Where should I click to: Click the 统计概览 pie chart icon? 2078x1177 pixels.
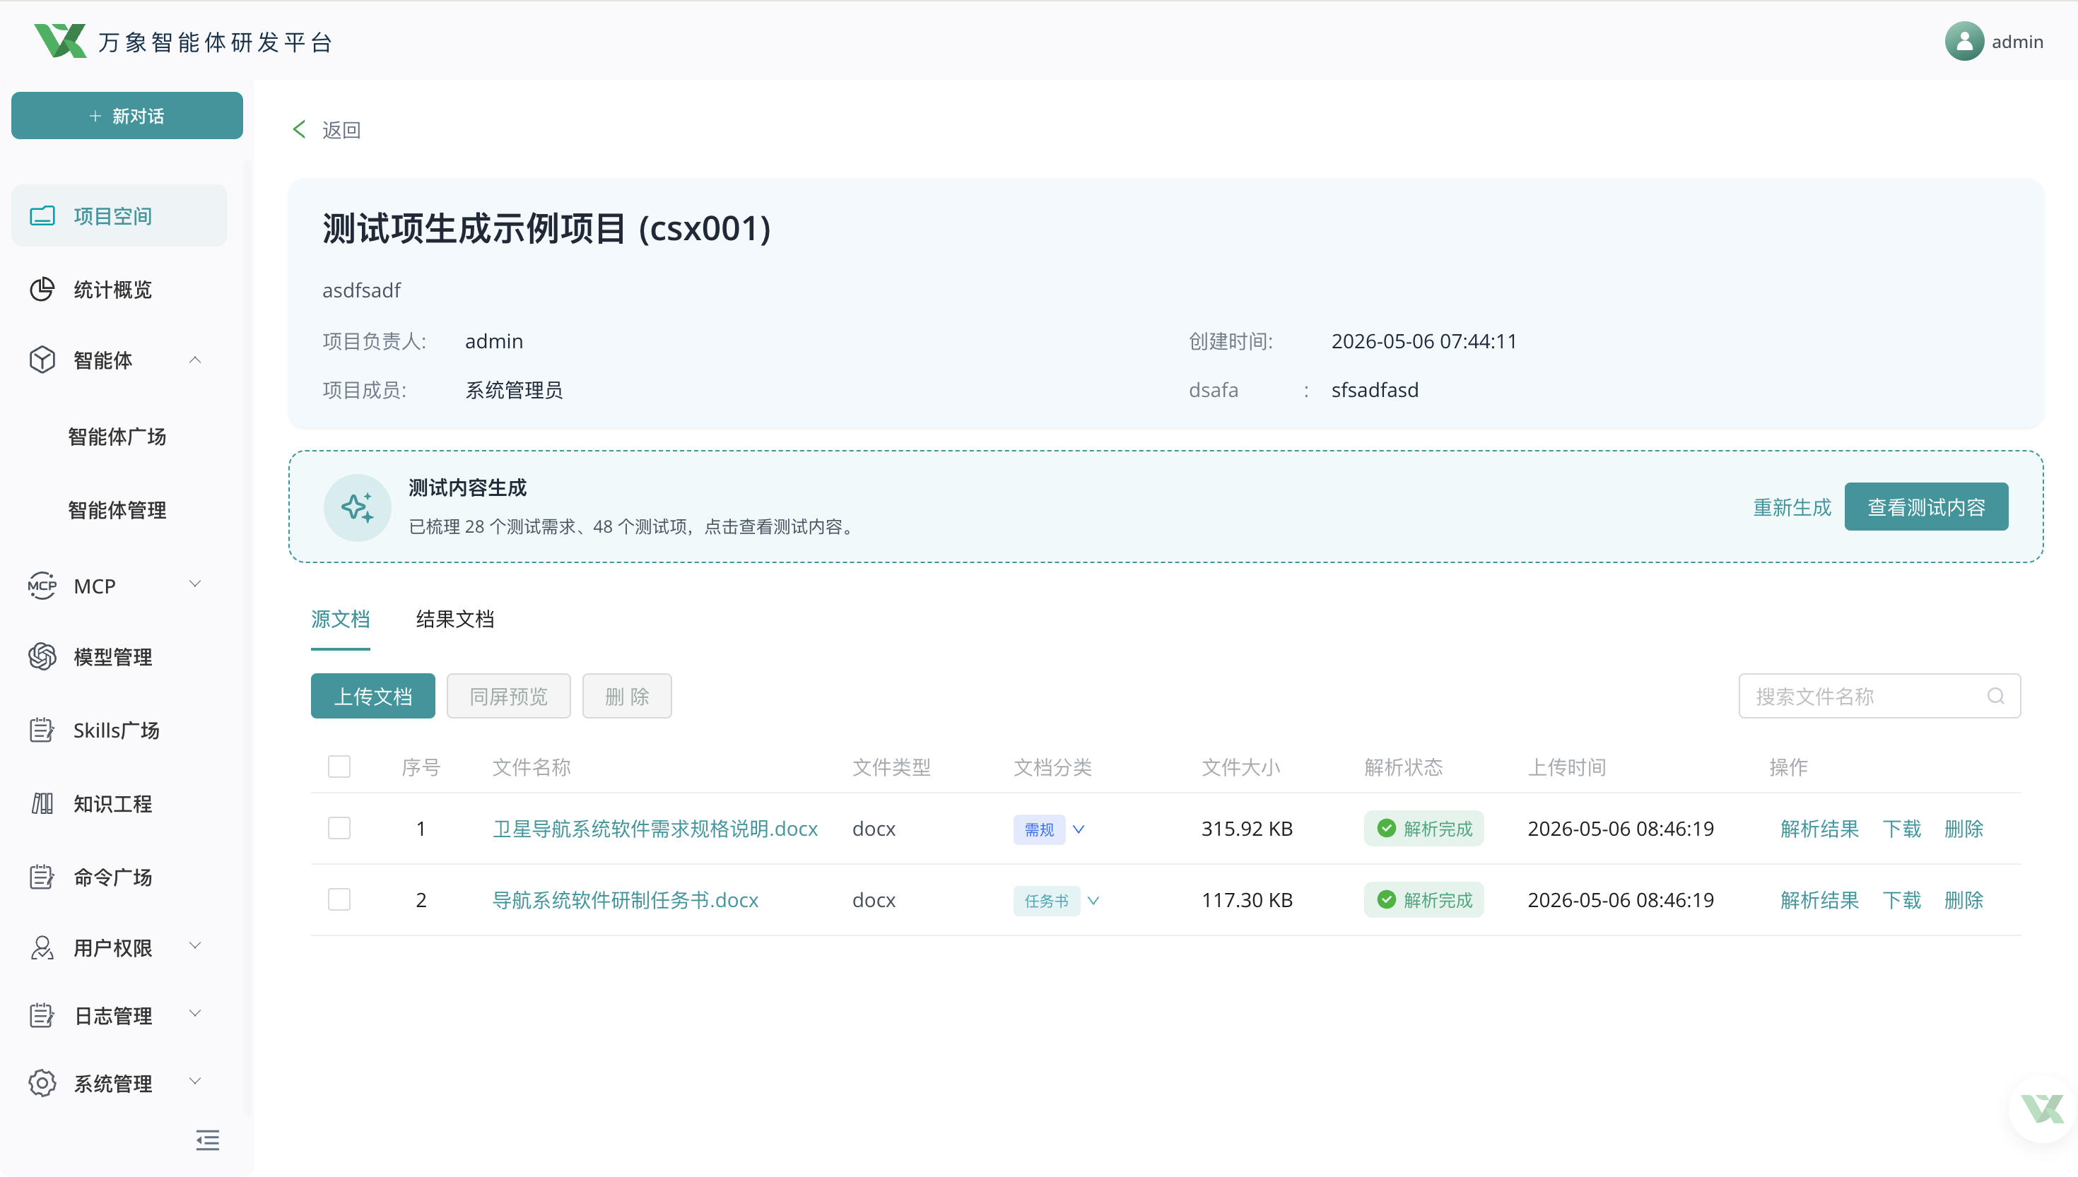[x=42, y=290]
